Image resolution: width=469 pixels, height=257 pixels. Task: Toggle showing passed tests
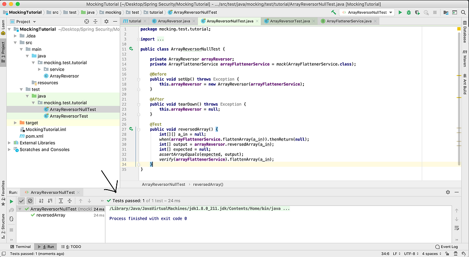(21, 201)
